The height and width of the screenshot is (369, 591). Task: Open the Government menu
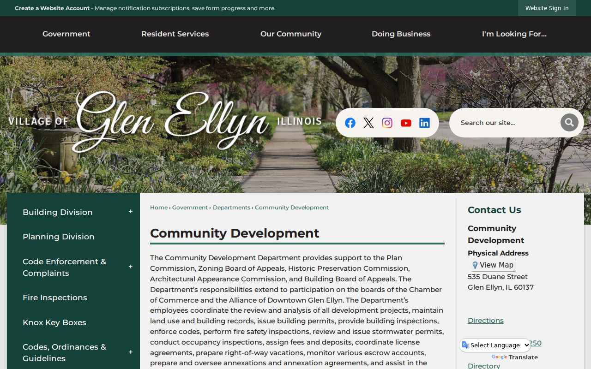point(66,34)
